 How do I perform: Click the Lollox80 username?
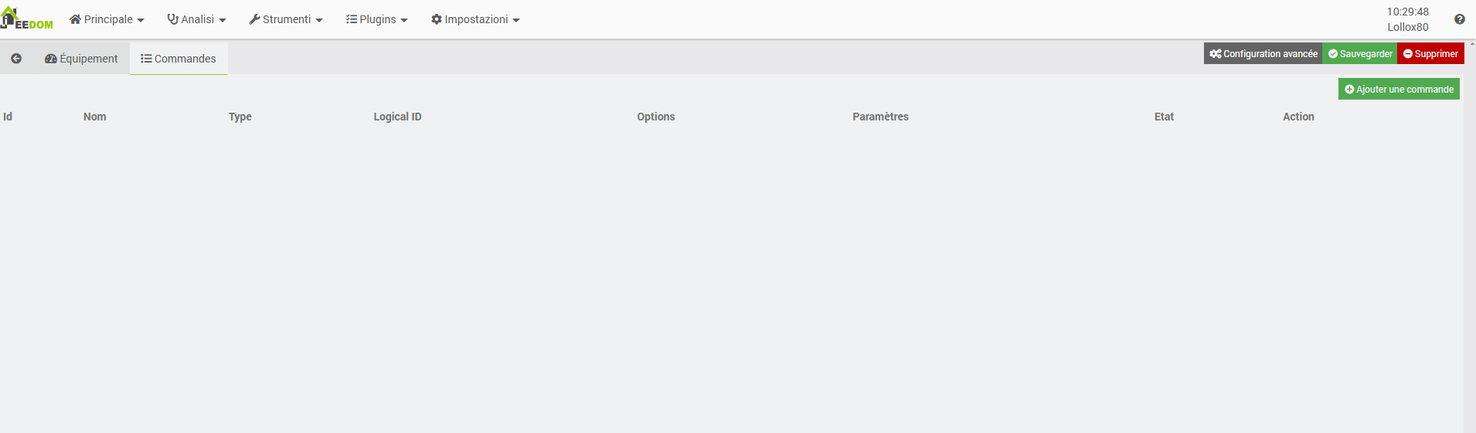(x=1407, y=27)
